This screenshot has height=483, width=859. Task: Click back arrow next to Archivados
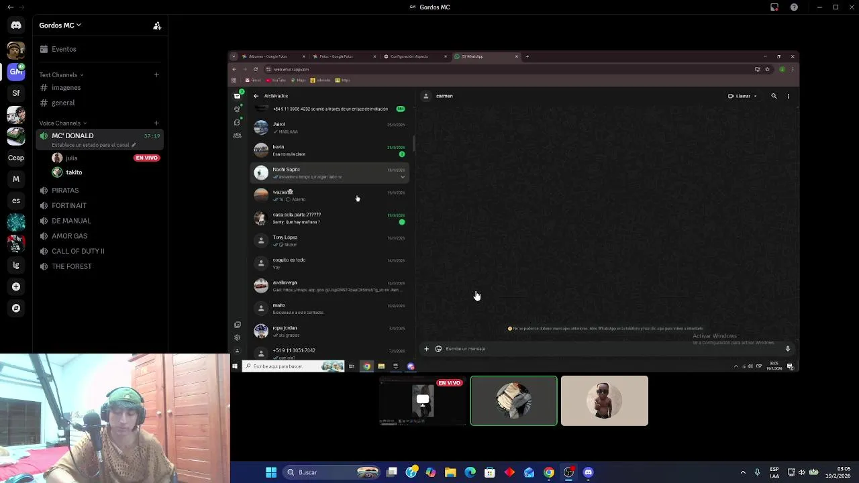(256, 96)
